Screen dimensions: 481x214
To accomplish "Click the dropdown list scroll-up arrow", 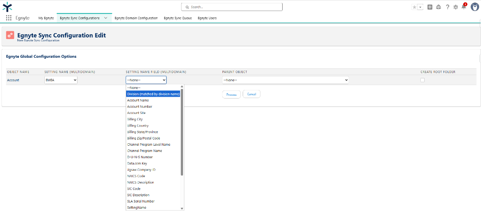I will (x=182, y=87).
